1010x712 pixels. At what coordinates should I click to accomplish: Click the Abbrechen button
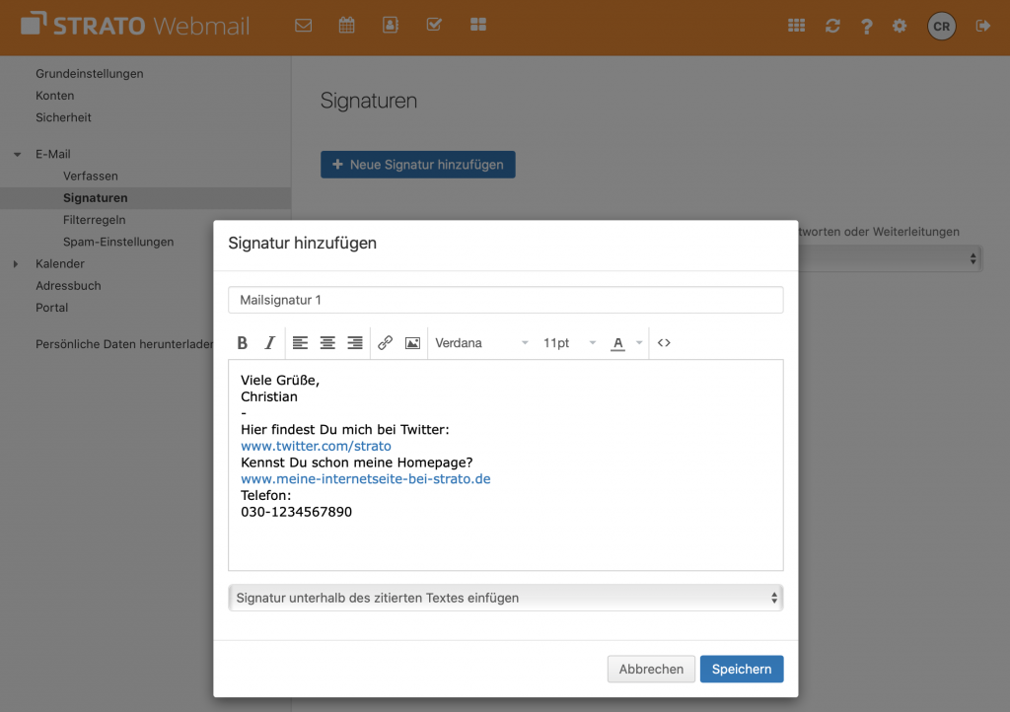point(651,669)
